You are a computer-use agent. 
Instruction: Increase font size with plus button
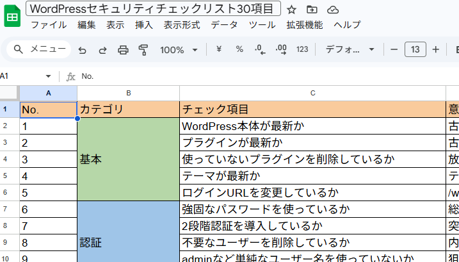(435, 49)
